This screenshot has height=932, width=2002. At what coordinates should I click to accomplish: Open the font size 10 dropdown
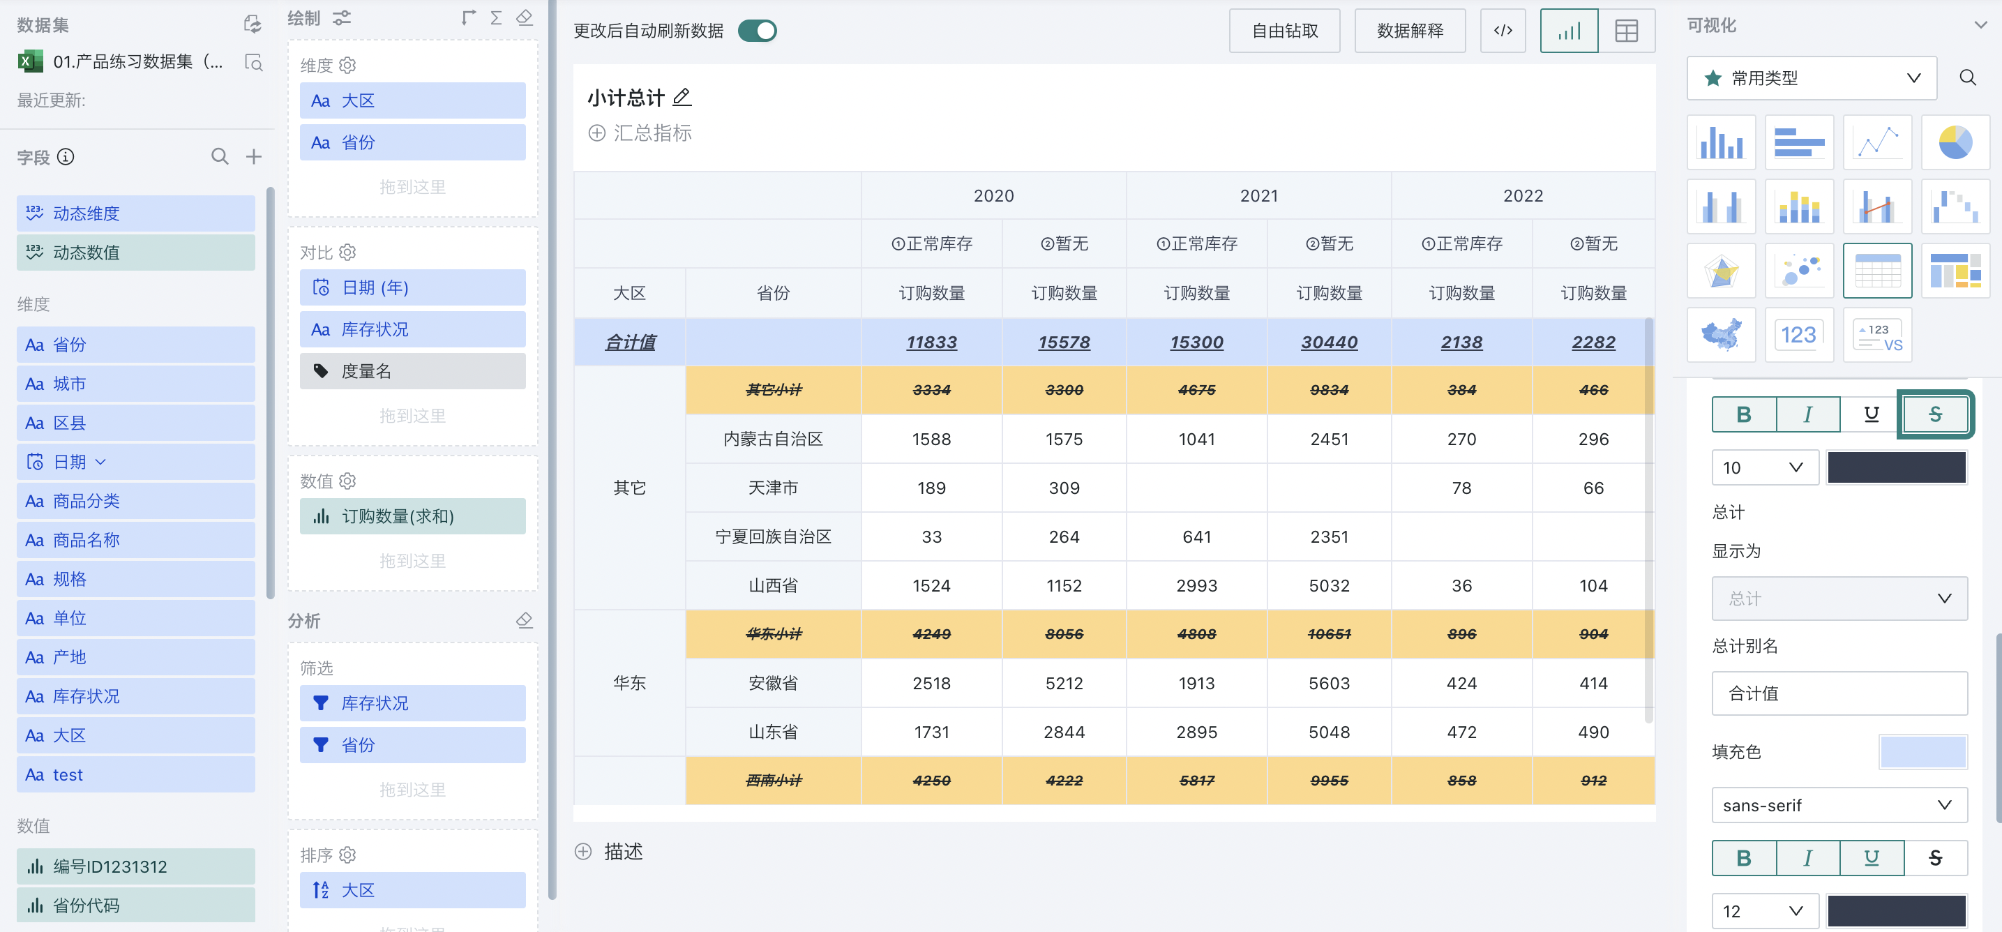[1764, 468]
